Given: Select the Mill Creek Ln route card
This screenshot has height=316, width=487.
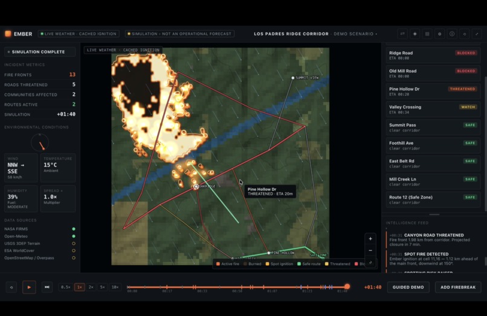Looking at the screenshot, I should pyautogui.click(x=433, y=182).
